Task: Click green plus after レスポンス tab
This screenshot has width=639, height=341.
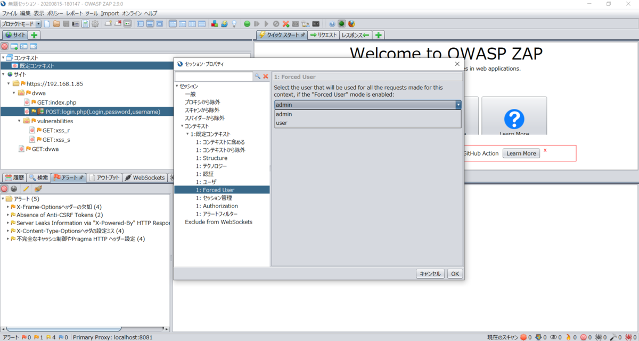Action: click(x=379, y=35)
